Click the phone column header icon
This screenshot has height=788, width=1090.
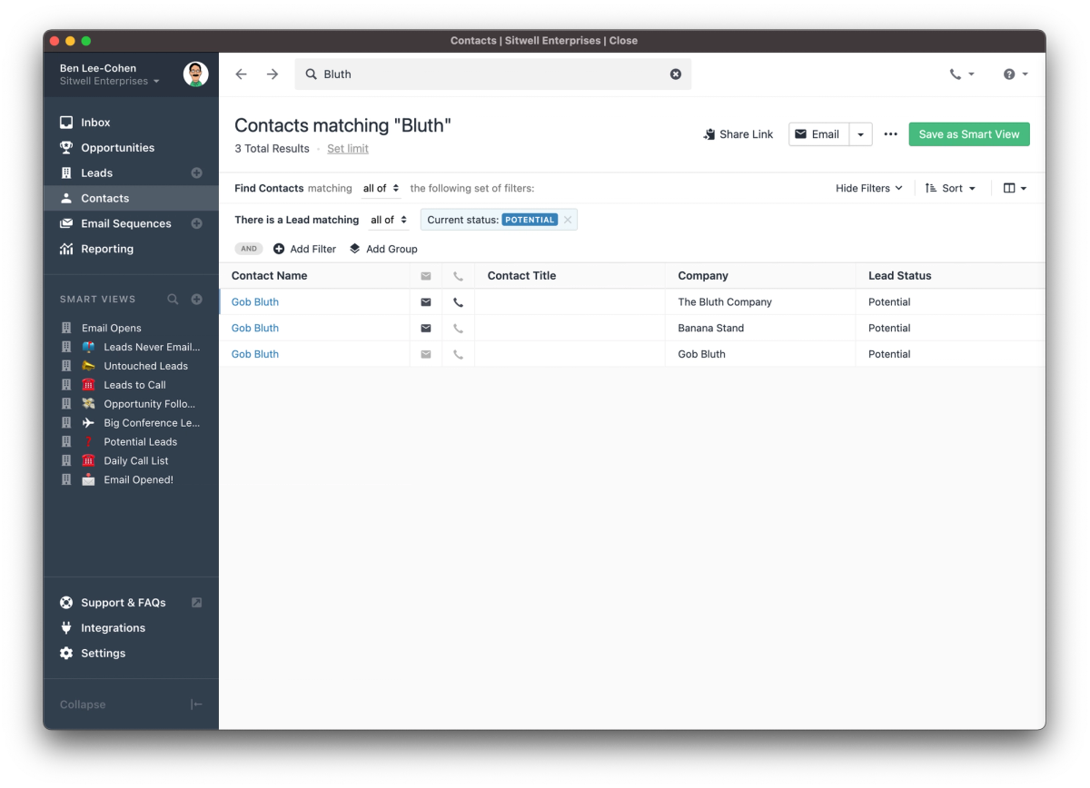pos(458,276)
